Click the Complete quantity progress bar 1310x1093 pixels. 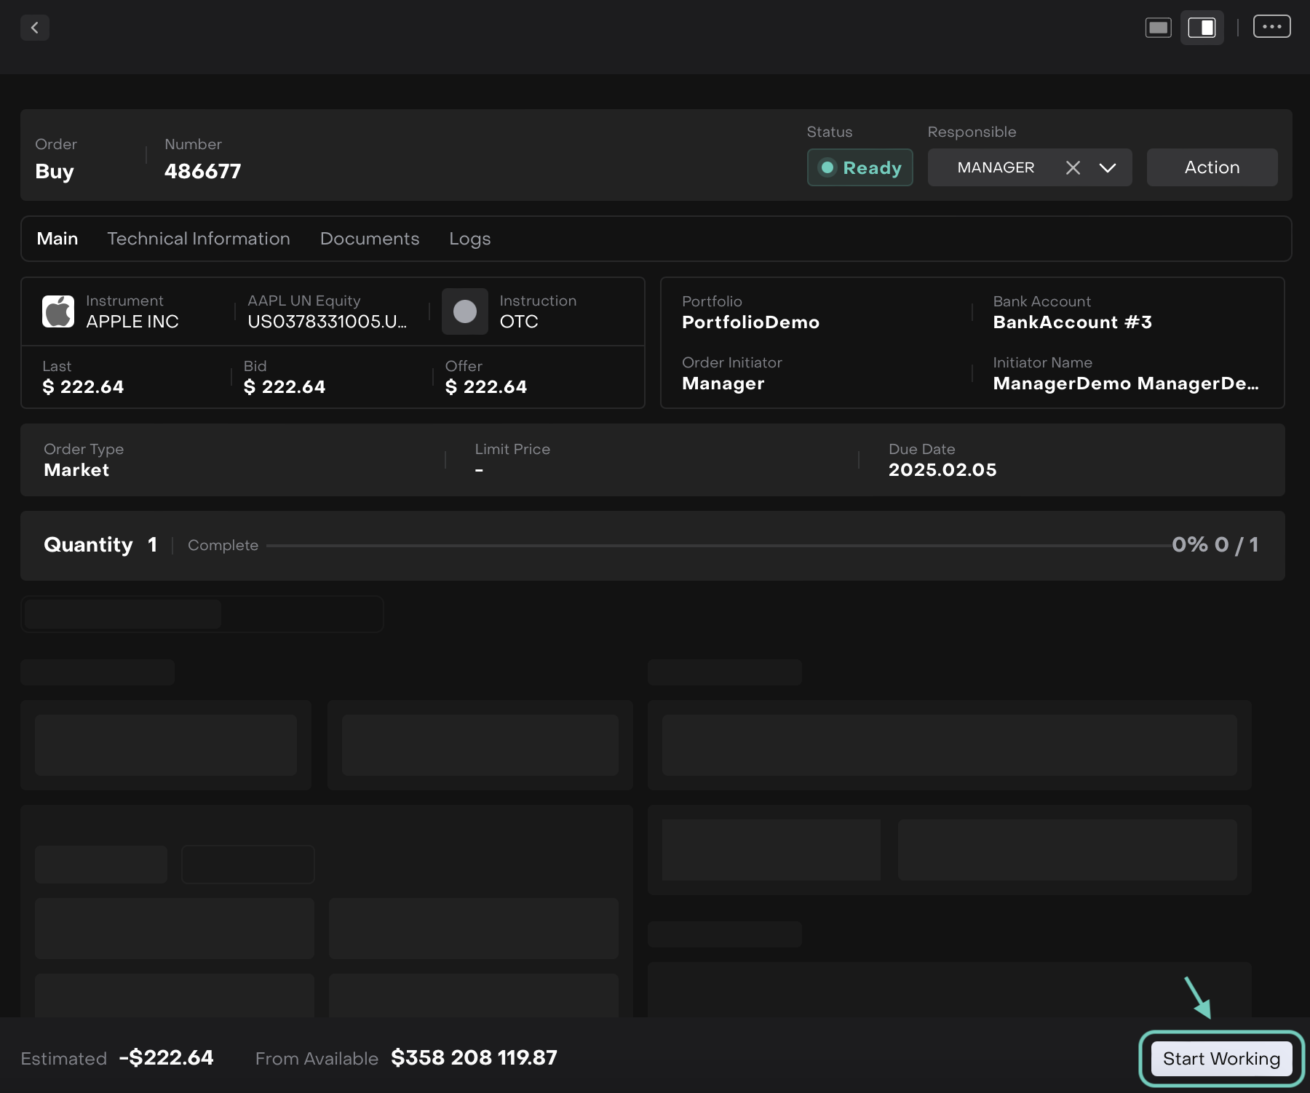pyautogui.click(x=718, y=545)
